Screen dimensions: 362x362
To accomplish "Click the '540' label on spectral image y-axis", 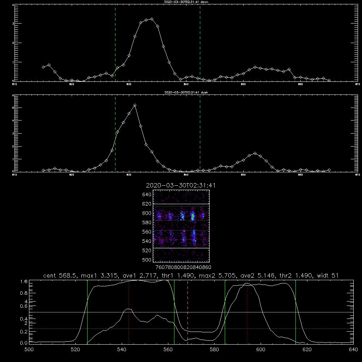I will coord(147,241).
